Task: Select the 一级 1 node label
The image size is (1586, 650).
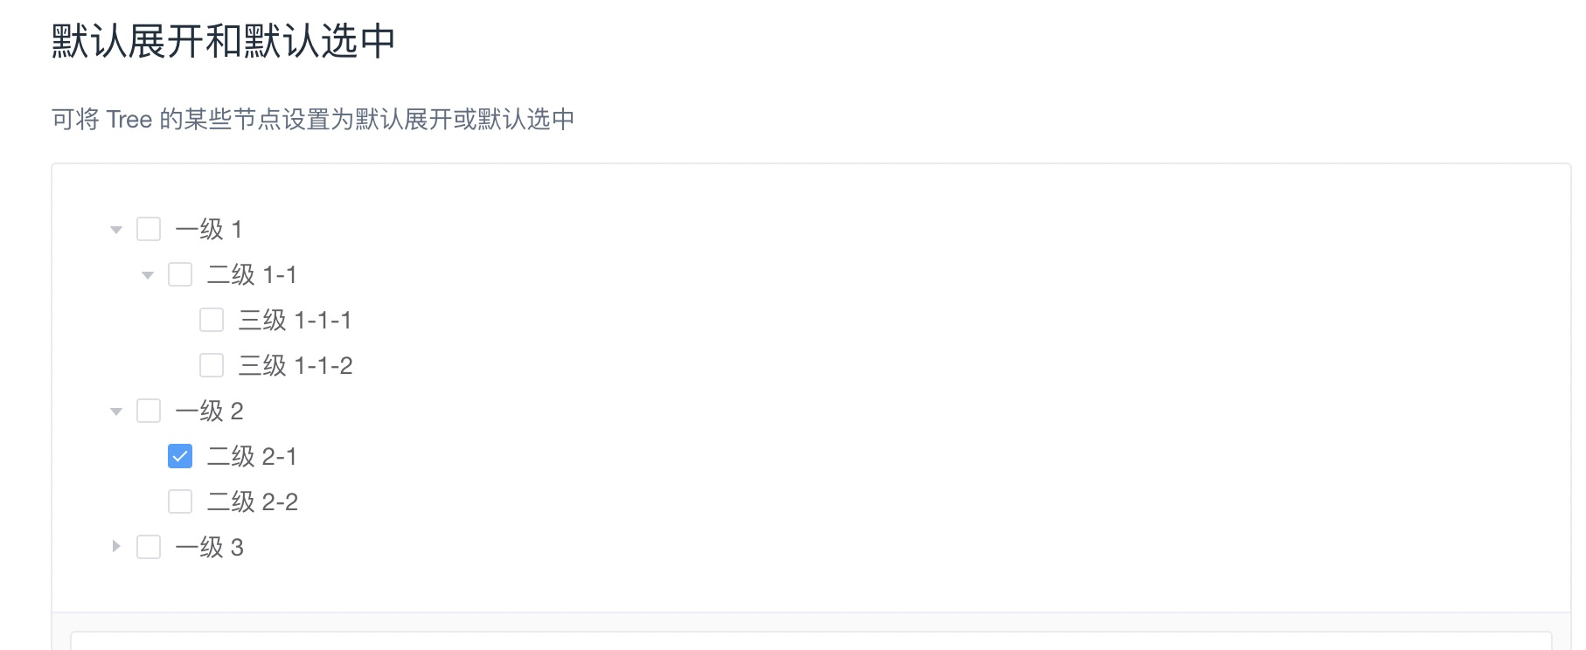Action: coord(209,229)
